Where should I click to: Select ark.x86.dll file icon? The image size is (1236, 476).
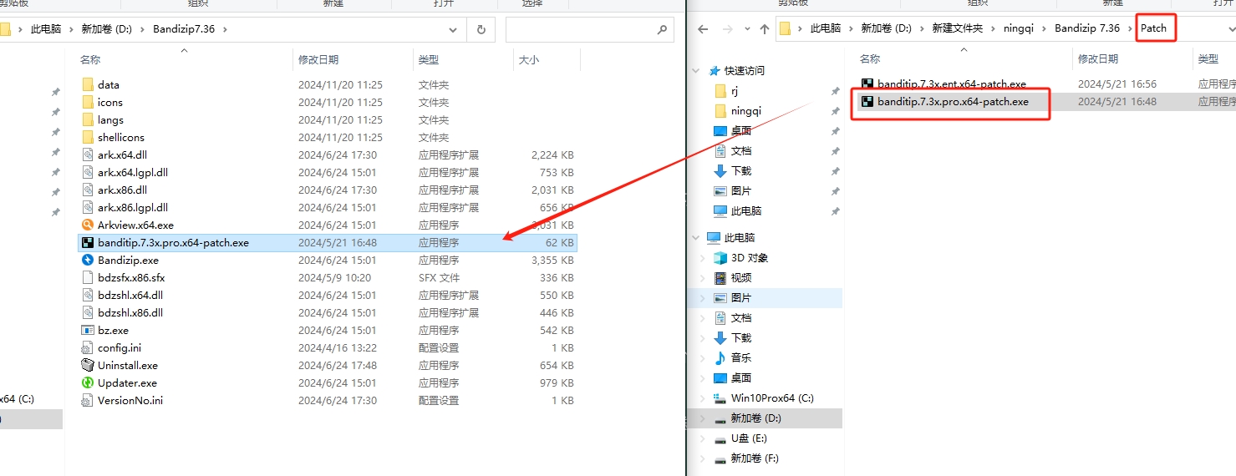[x=89, y=190]
